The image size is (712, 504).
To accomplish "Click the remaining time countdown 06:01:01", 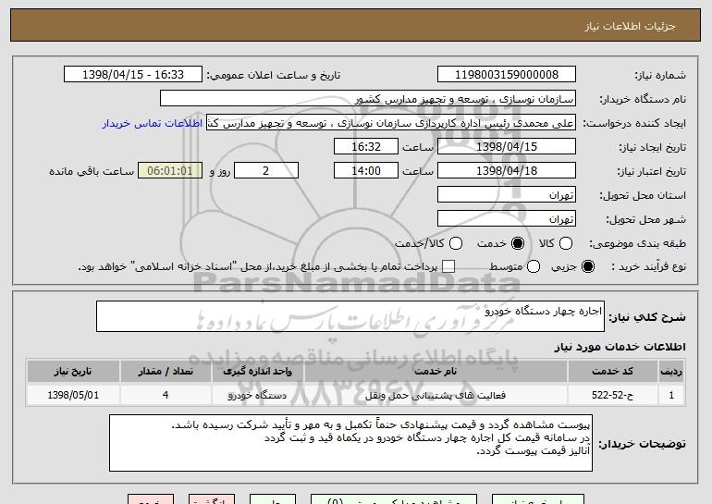I will [x=170, y=171].
